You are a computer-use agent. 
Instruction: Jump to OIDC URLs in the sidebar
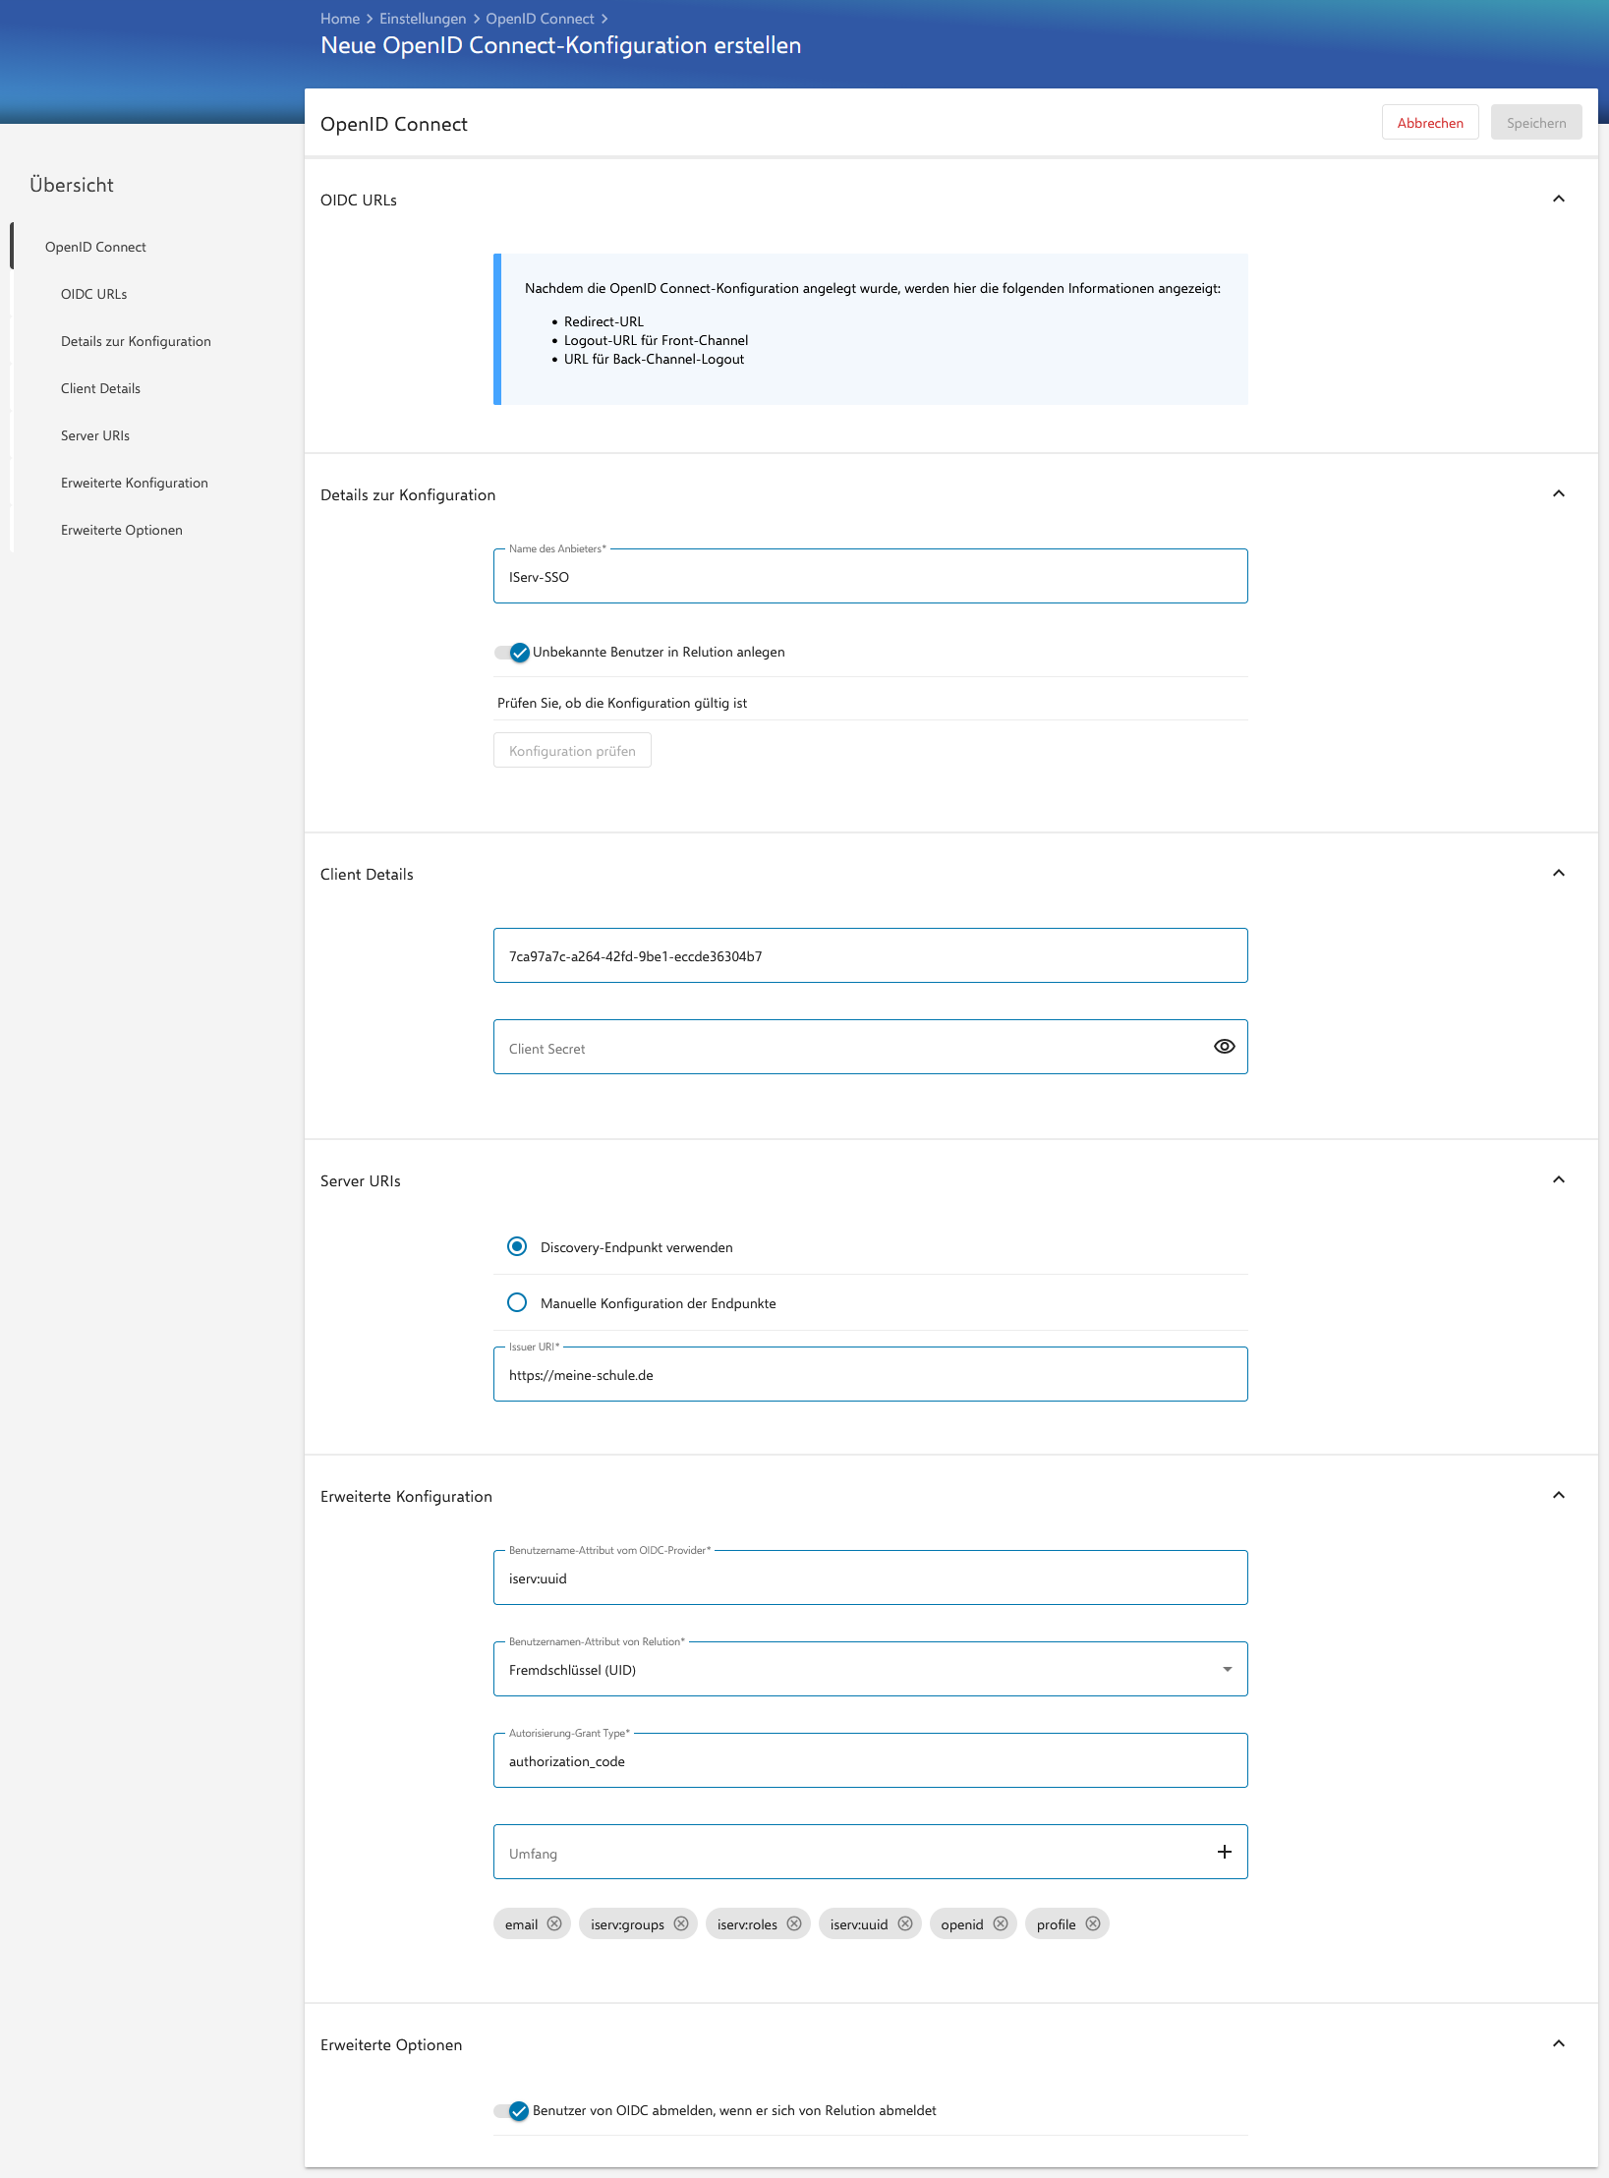(94, 294)
